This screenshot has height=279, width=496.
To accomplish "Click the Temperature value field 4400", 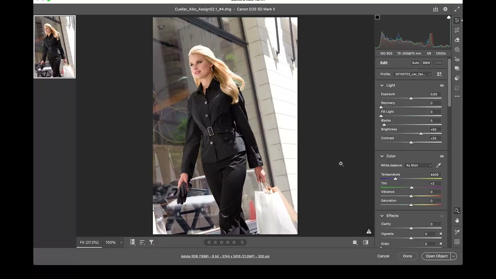I will pyautogui.click(x=434, y=175).
